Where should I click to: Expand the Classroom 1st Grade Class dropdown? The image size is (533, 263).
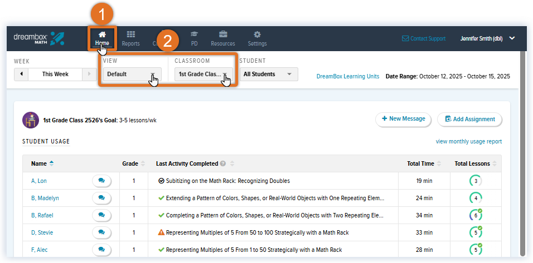tap(203, 74)
